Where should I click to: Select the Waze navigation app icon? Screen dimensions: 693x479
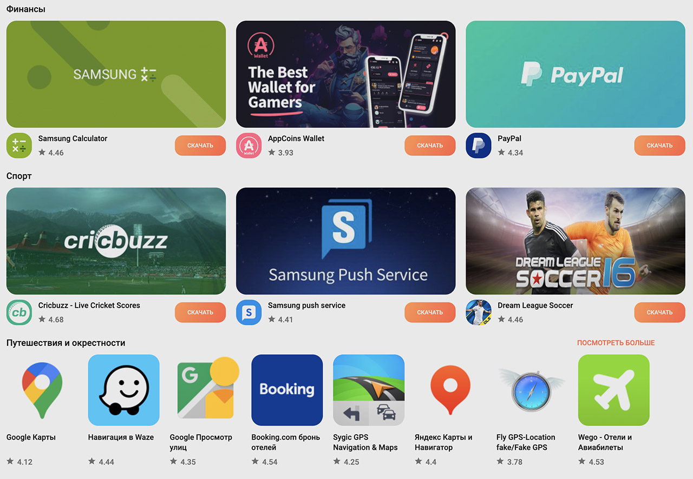pos(123,390)
